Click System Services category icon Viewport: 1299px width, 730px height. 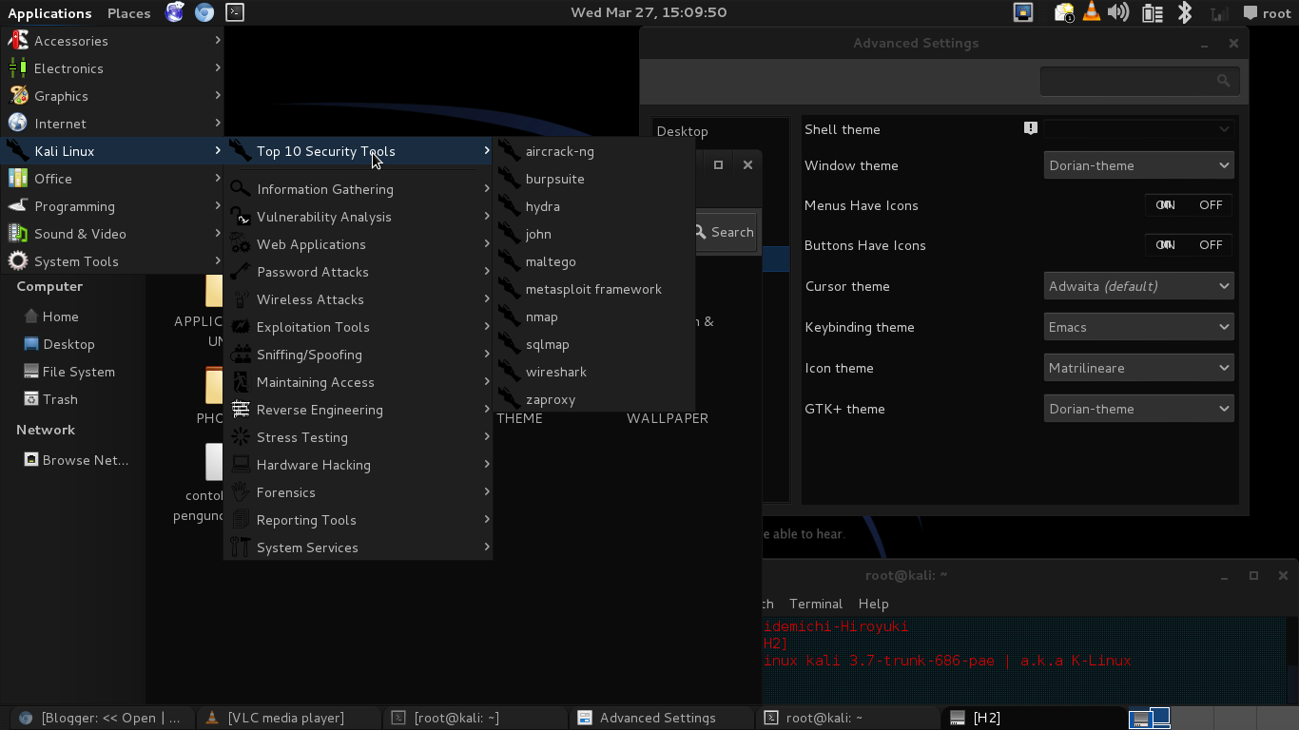[x=241, y=547]
